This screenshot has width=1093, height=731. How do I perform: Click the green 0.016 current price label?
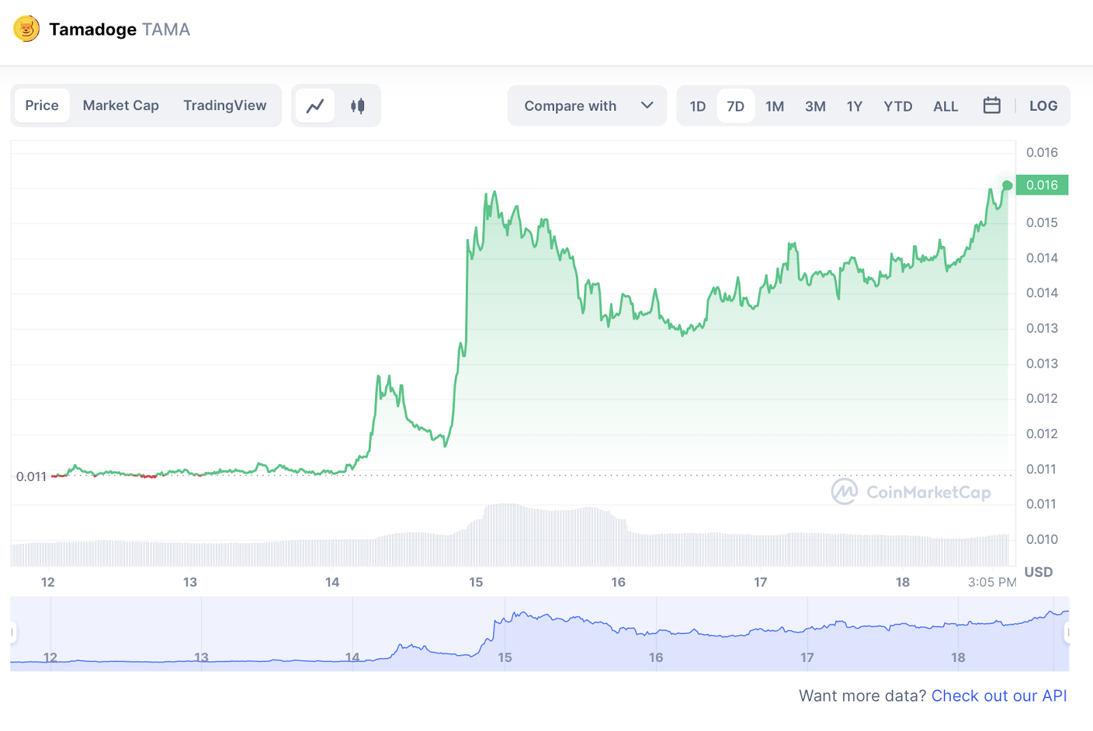tap(1042, 185)
